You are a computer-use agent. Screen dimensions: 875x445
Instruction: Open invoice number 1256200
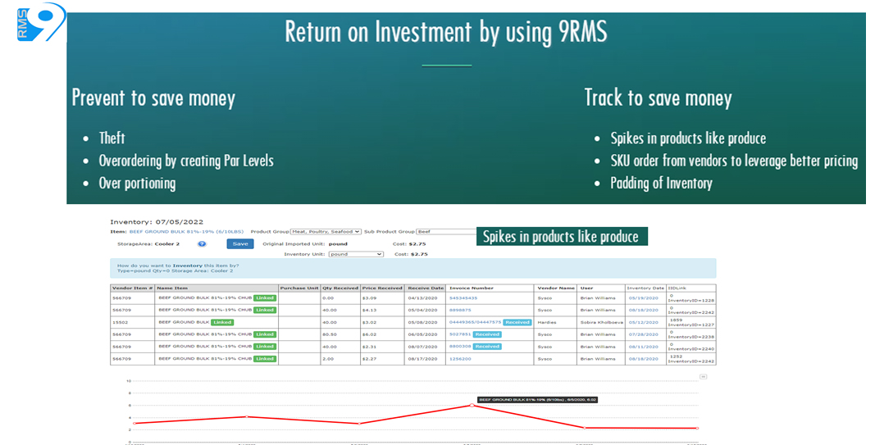pyautogui.click(x=459, y=359)
